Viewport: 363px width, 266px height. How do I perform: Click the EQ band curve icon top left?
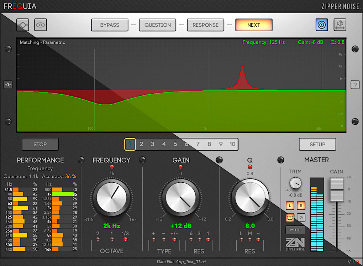pos(22,25)
